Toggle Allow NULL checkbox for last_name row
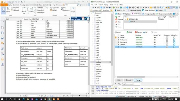 (x=174, y=42)
